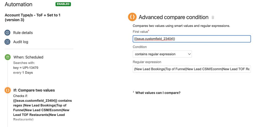Click the key = UPI-13470 search text
Image resolution: width=259 pixels, height=127 pixels.
tap(26, 68)
